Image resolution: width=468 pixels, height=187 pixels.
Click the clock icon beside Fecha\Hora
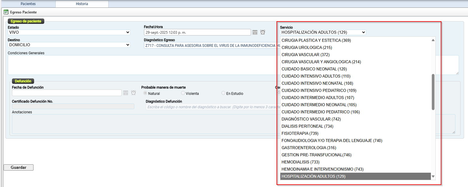click(263, 32)
